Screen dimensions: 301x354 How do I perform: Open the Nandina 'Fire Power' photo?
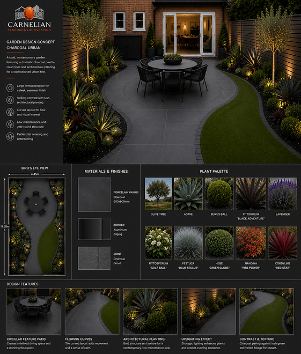[x=251, y=243]
